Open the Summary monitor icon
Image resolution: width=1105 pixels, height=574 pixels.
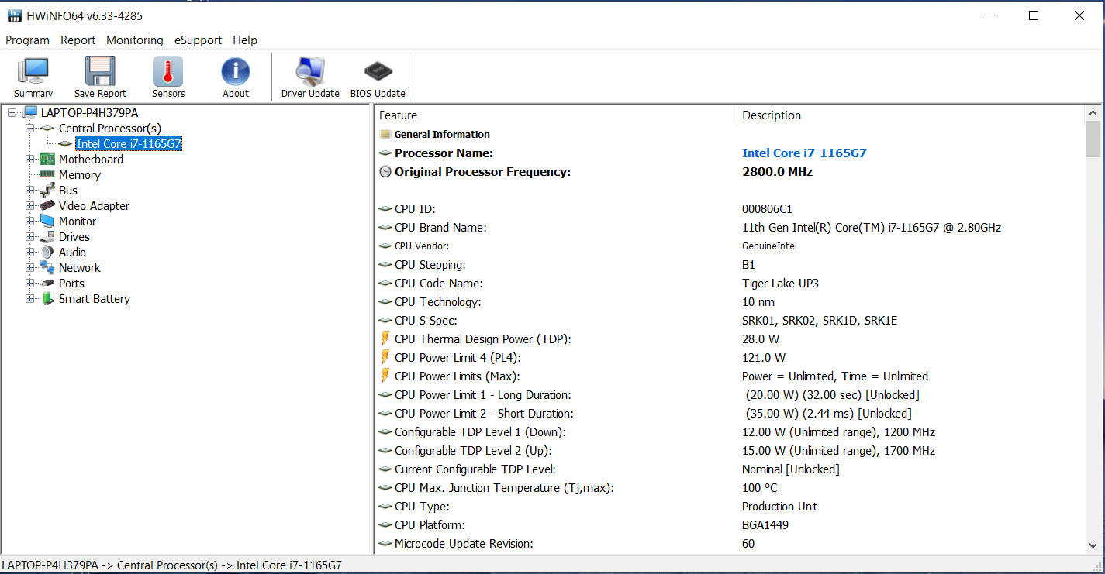33,71
